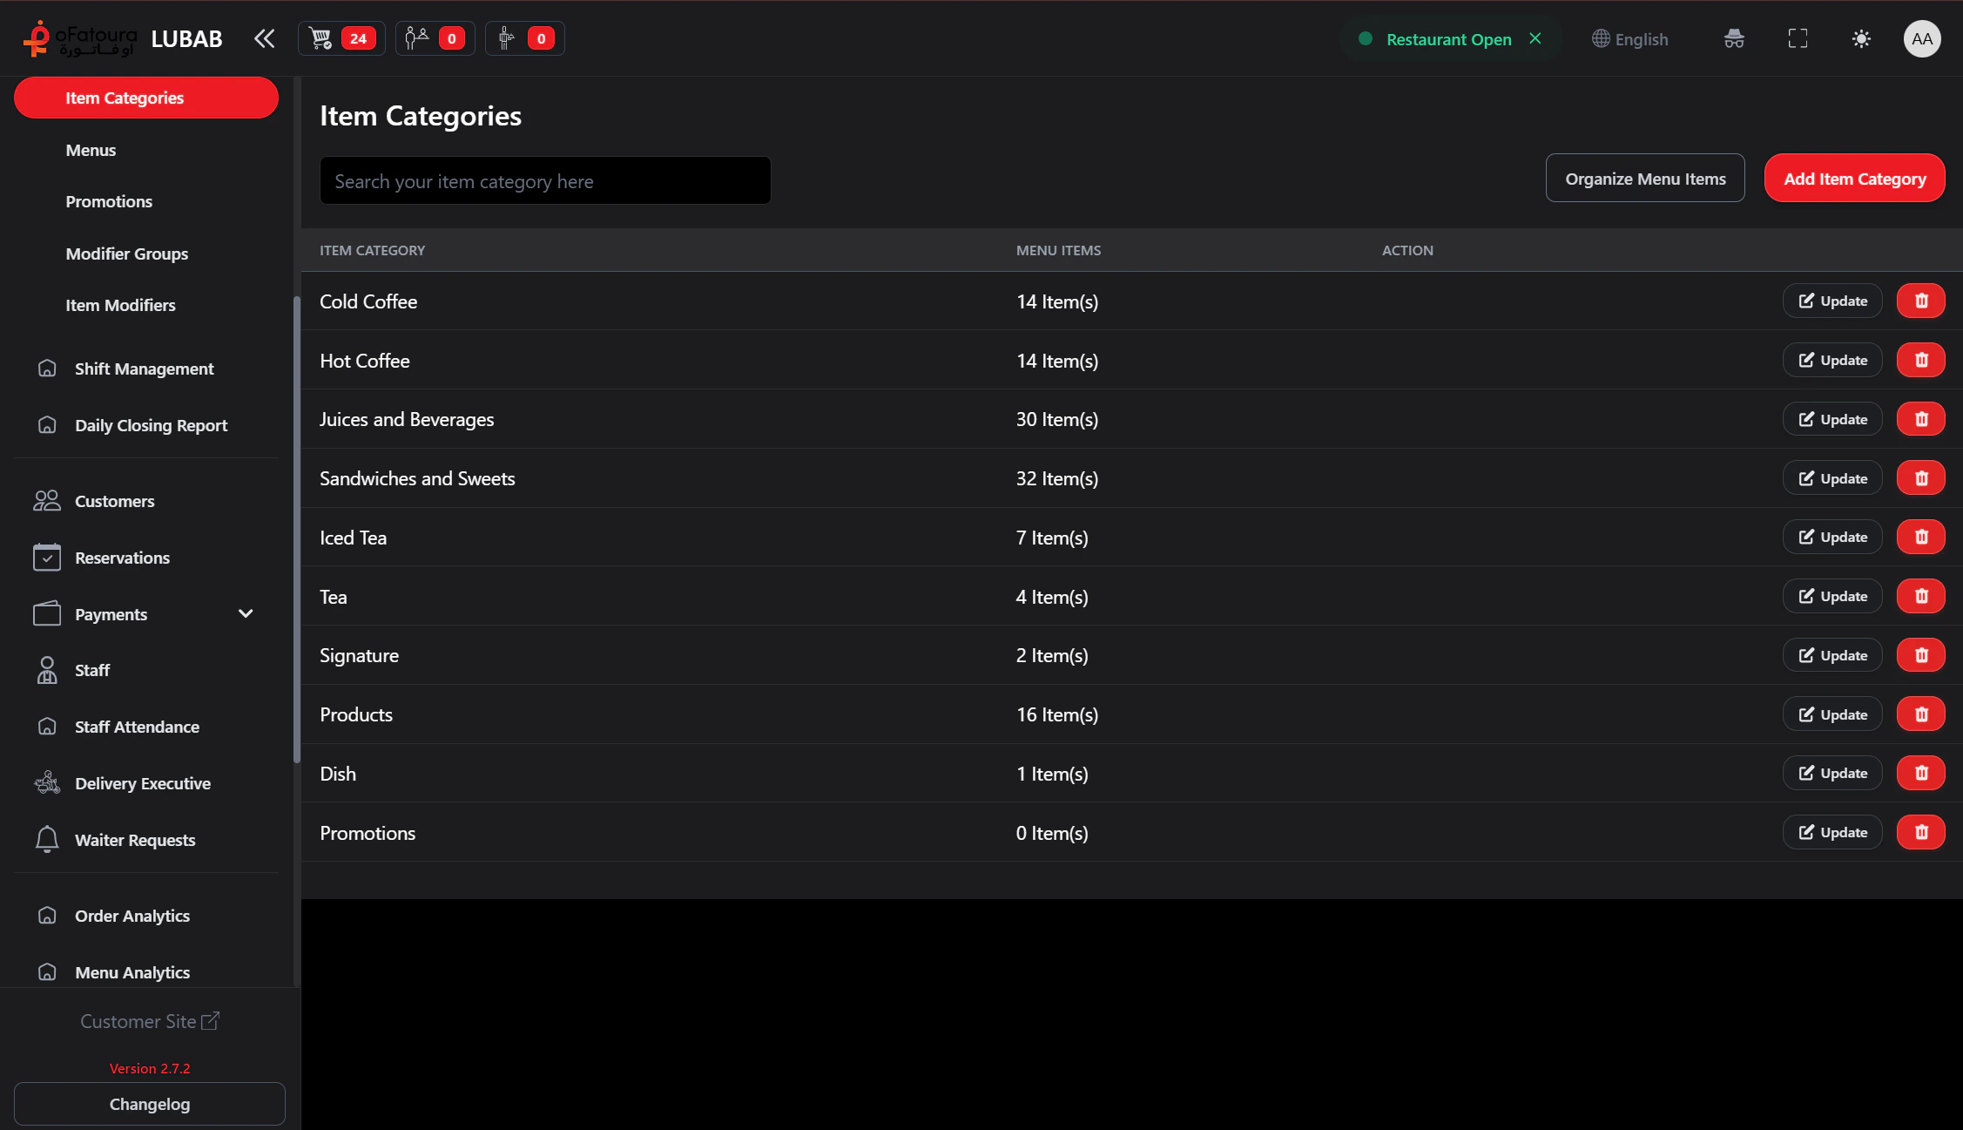This screenshot has width=1963, height=1130.
Task: Delete the Cold Coffee category
Action: (1920, 301)
